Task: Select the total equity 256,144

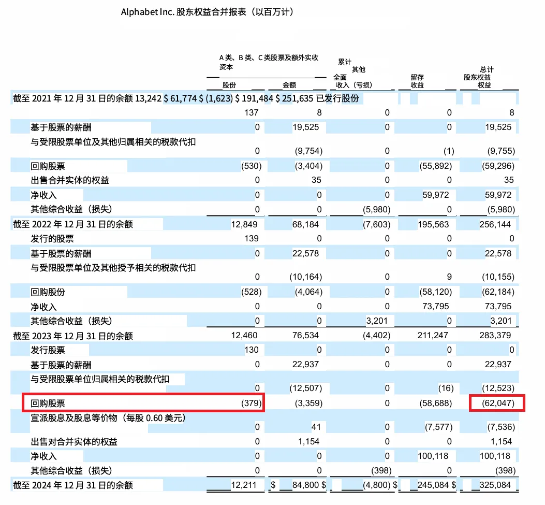Action: coord(495,225)
